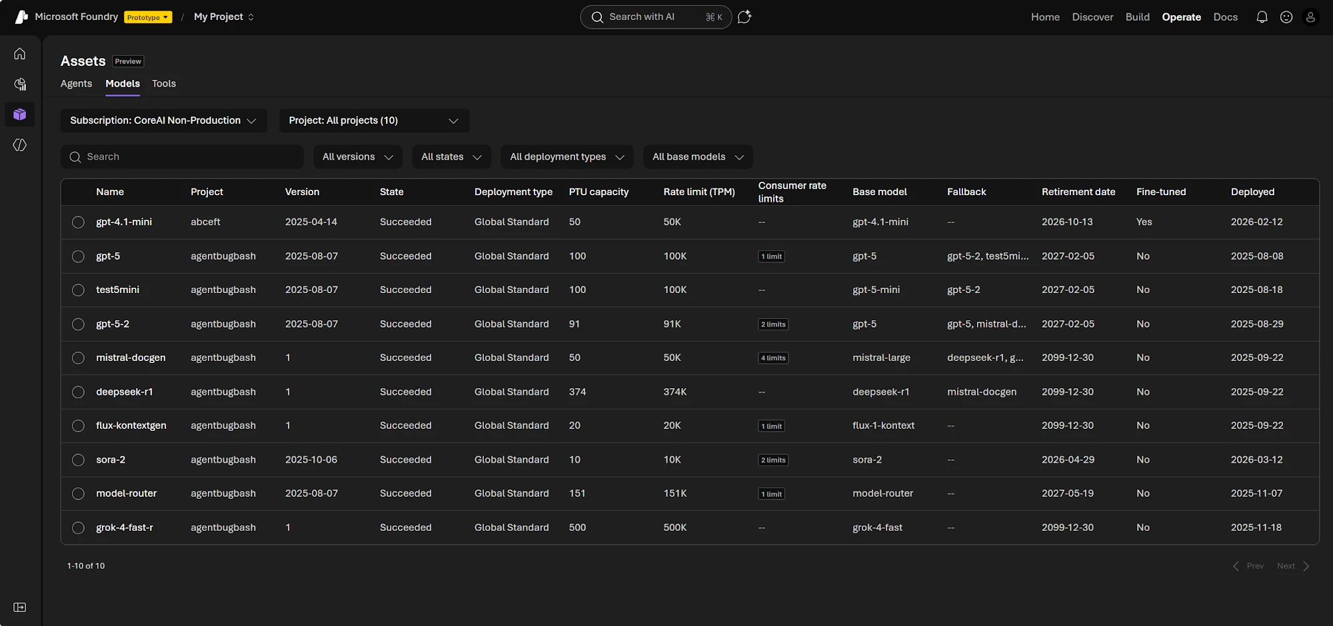Select the gpt-4.1-mini row radio button

pyautogui.click(x=78, y=222)
